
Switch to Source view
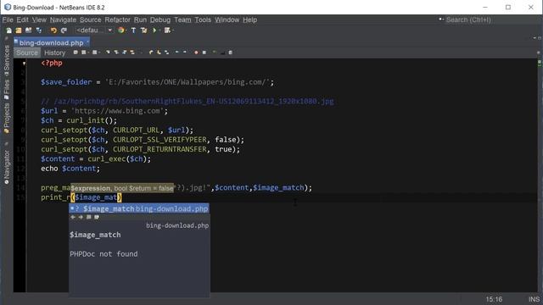click(x=27, y=53)
